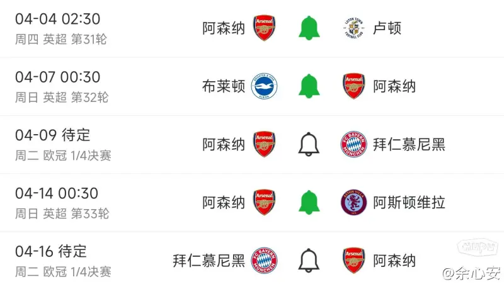Click the Luton Town club crest
This screenshot has height=284, width=504.
[x=353, y=28]
